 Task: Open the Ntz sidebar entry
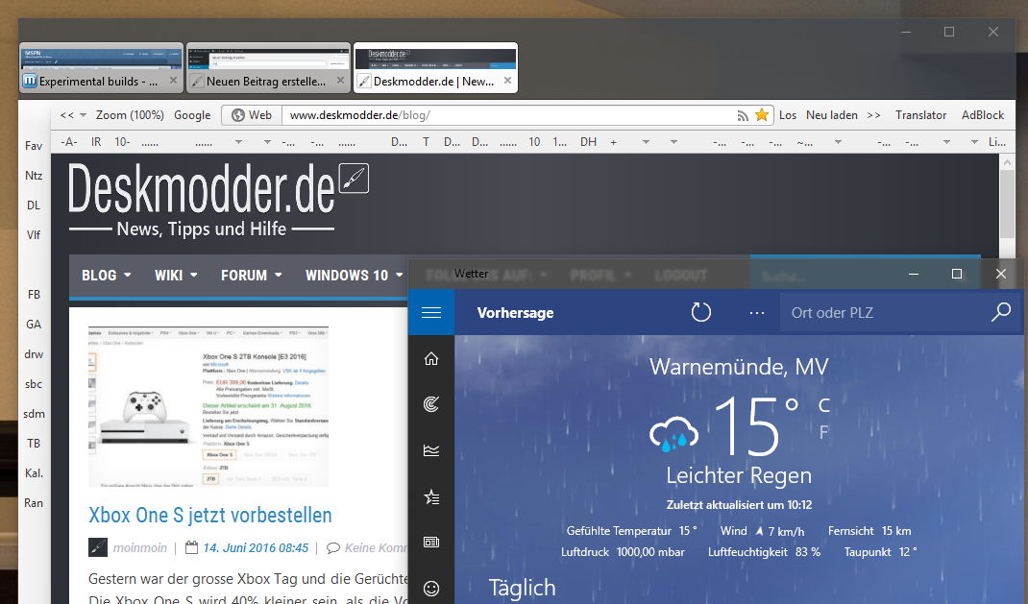34,176
